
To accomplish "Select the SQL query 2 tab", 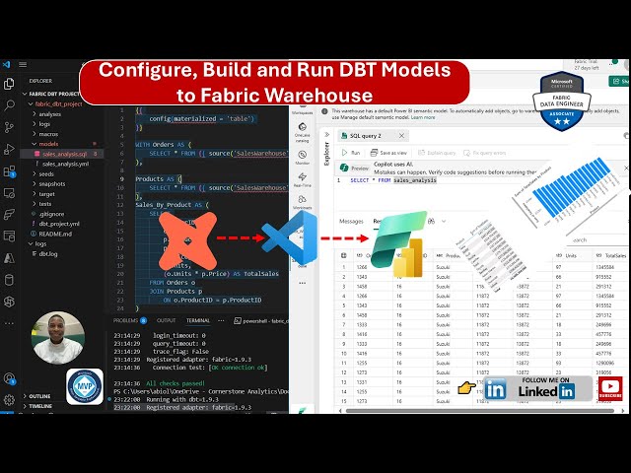I will coord(365,136).
